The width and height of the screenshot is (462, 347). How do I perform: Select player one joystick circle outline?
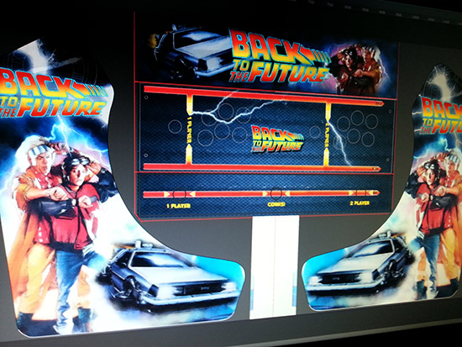tap(175, 126)
